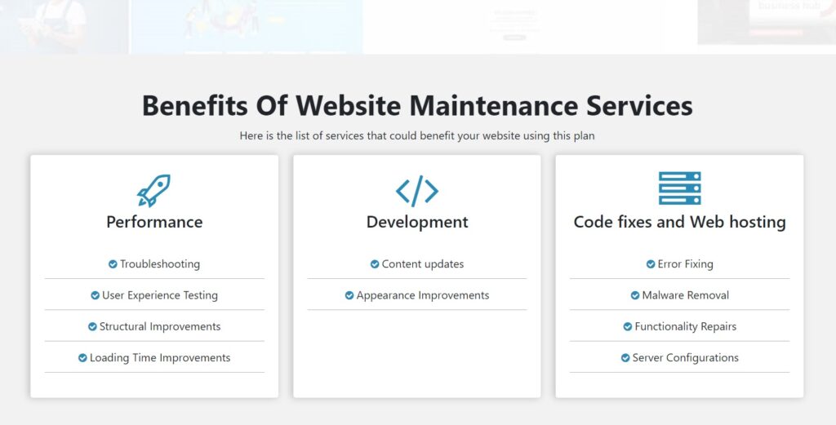The height and width of the screenshot is (425, 836).
Task: Click the check icon beside Loading Time Improvements
Action: click(x=82, y=358)
